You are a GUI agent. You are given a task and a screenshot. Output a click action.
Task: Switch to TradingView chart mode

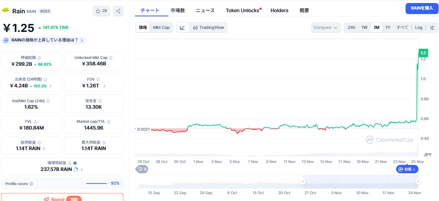(x=208, y=27)
